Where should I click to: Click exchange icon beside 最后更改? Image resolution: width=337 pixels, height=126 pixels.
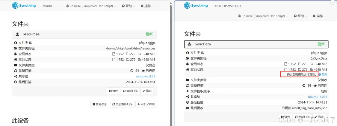(x=188, y=108)
